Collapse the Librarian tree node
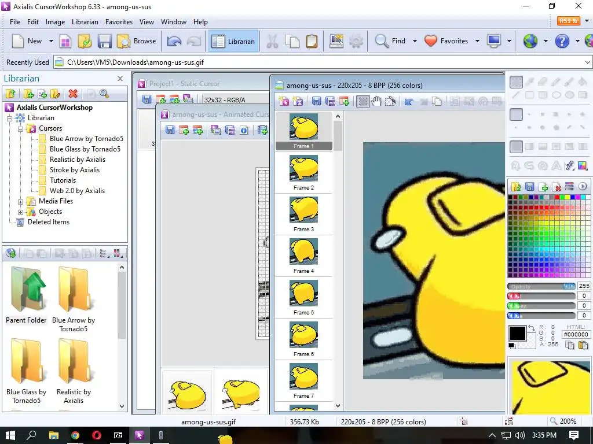 point(9,118)
